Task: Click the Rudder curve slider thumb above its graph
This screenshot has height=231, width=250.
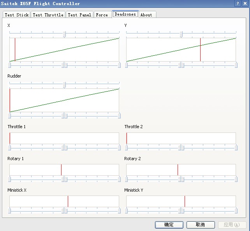Action: coord(64,85)
